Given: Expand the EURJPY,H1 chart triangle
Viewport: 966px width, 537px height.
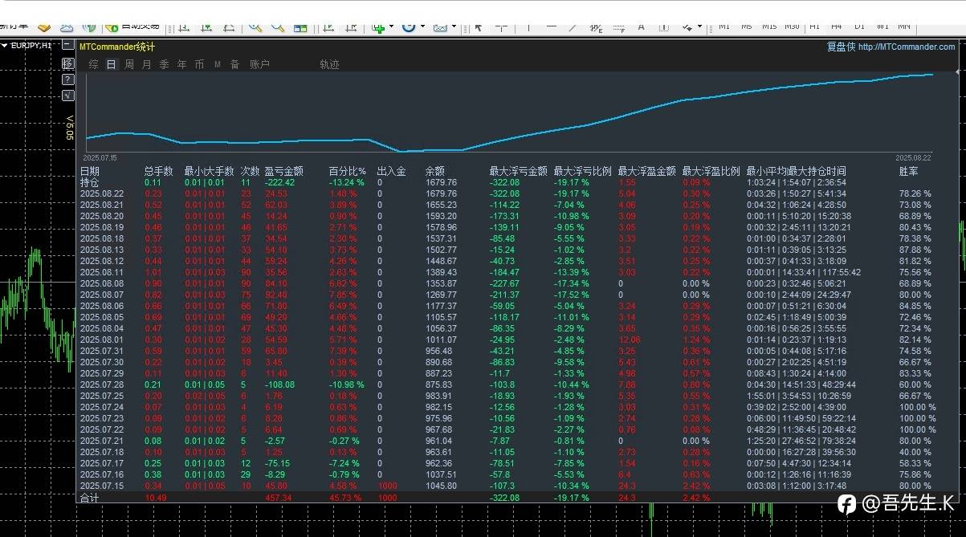Looking at the screenshot, I should (4, 46).
